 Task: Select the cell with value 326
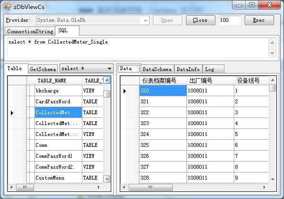[163, 156]
